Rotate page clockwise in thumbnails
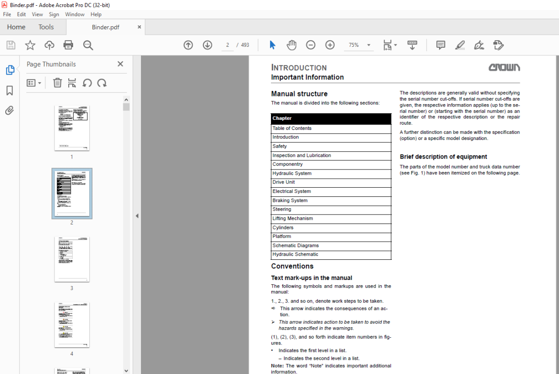Viewport: 559px width, 374px height. point(102,83)
